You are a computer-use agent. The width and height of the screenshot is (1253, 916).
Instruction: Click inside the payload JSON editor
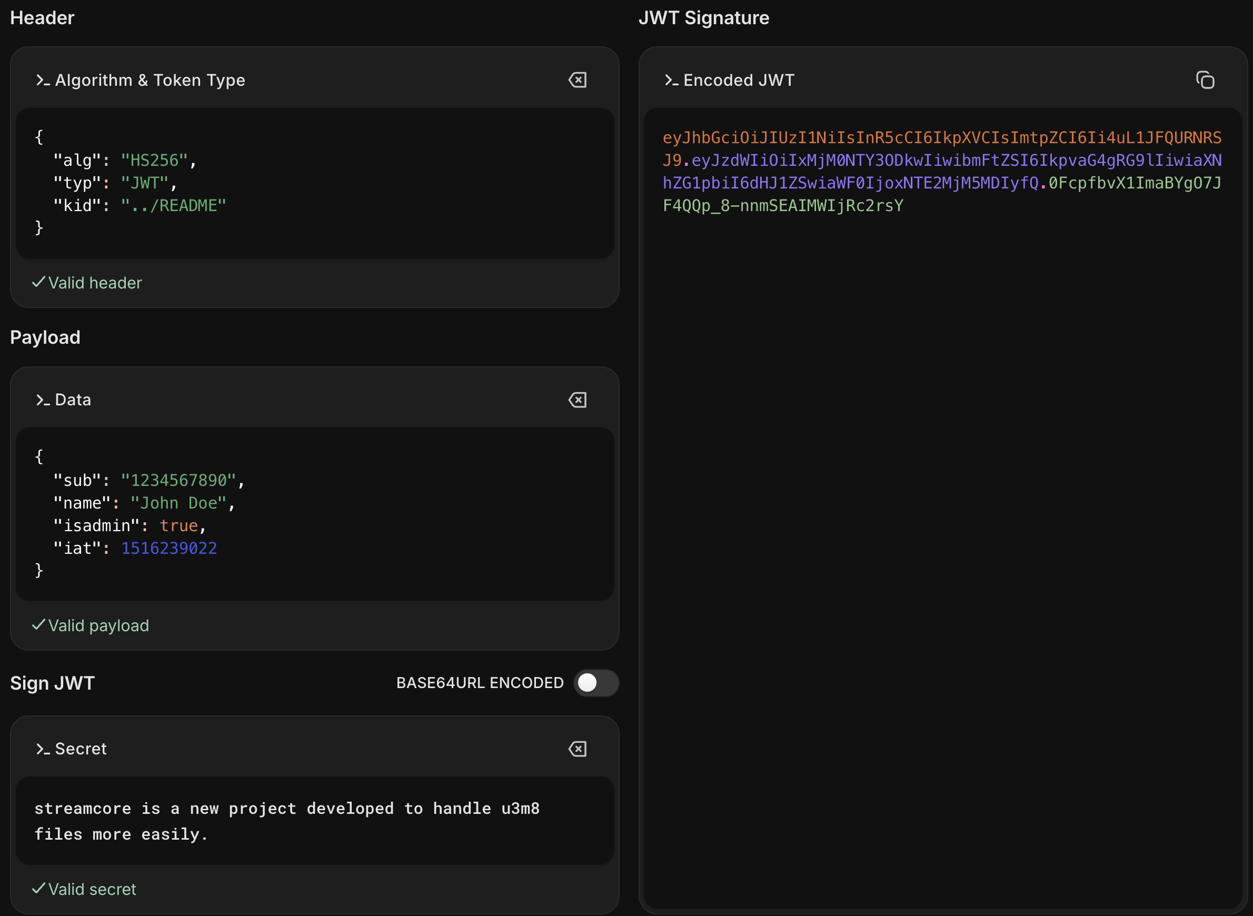point(315,514)
